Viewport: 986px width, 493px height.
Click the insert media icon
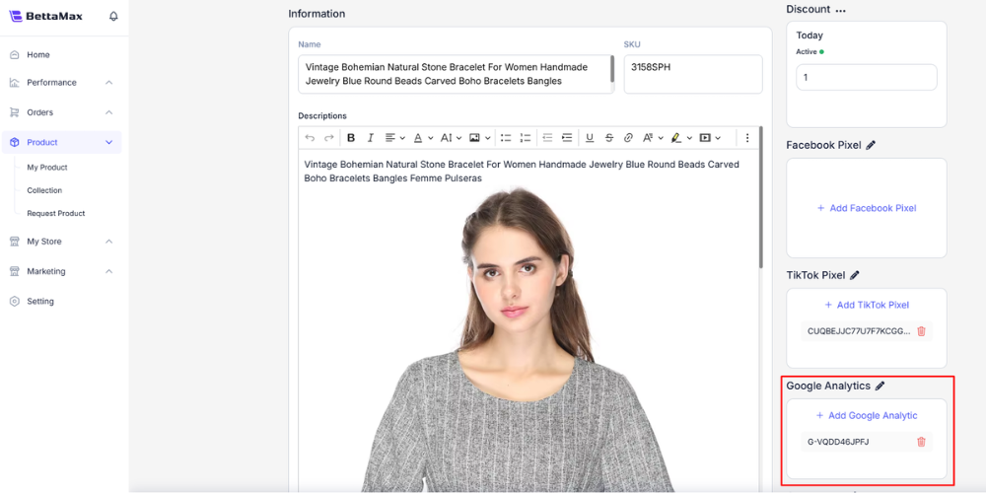(705, 138)
